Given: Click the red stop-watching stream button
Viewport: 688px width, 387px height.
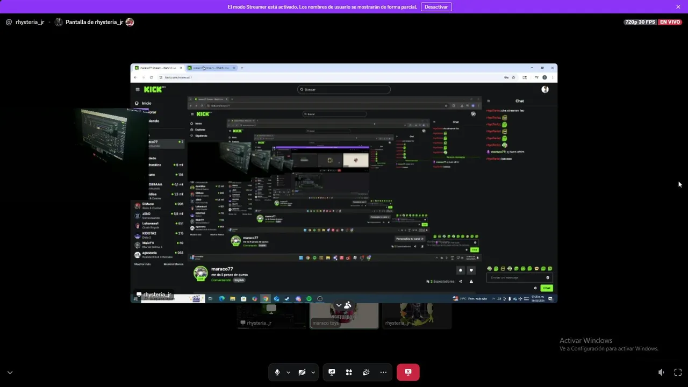Looking at the screenshot, I should pos(408,372).
